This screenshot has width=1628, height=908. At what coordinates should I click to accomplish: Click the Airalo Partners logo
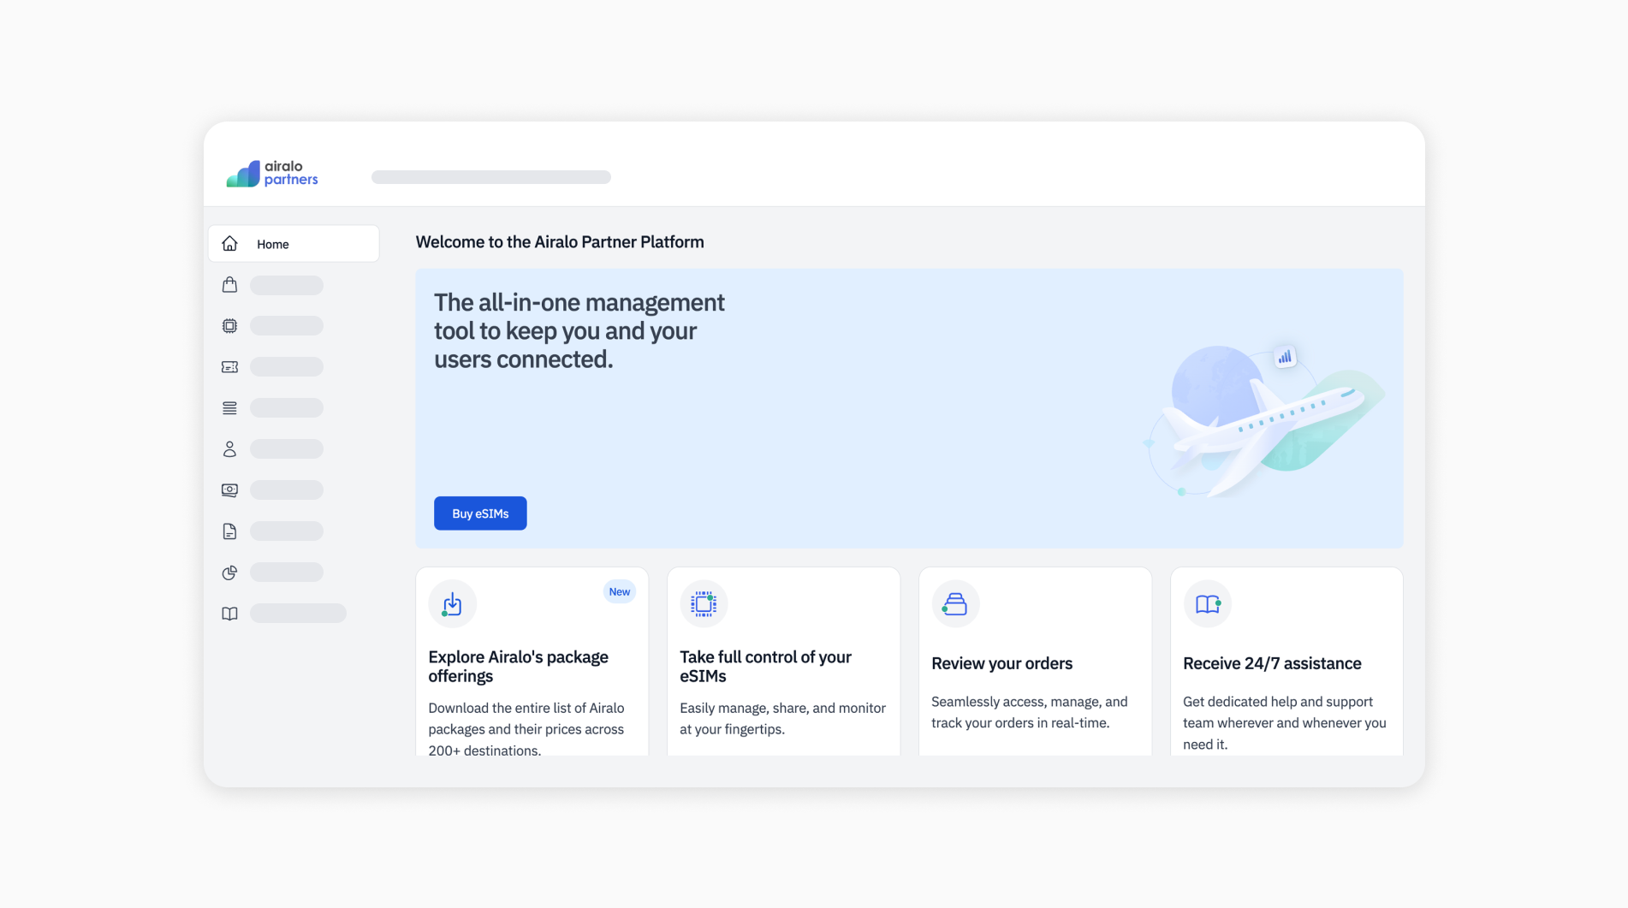271,173
